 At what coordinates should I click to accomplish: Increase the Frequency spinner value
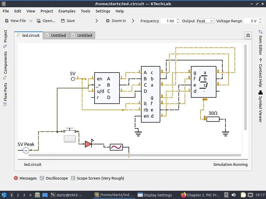tap(178, 19)
